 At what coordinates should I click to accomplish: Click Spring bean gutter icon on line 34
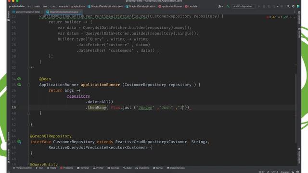coord(19,79)
